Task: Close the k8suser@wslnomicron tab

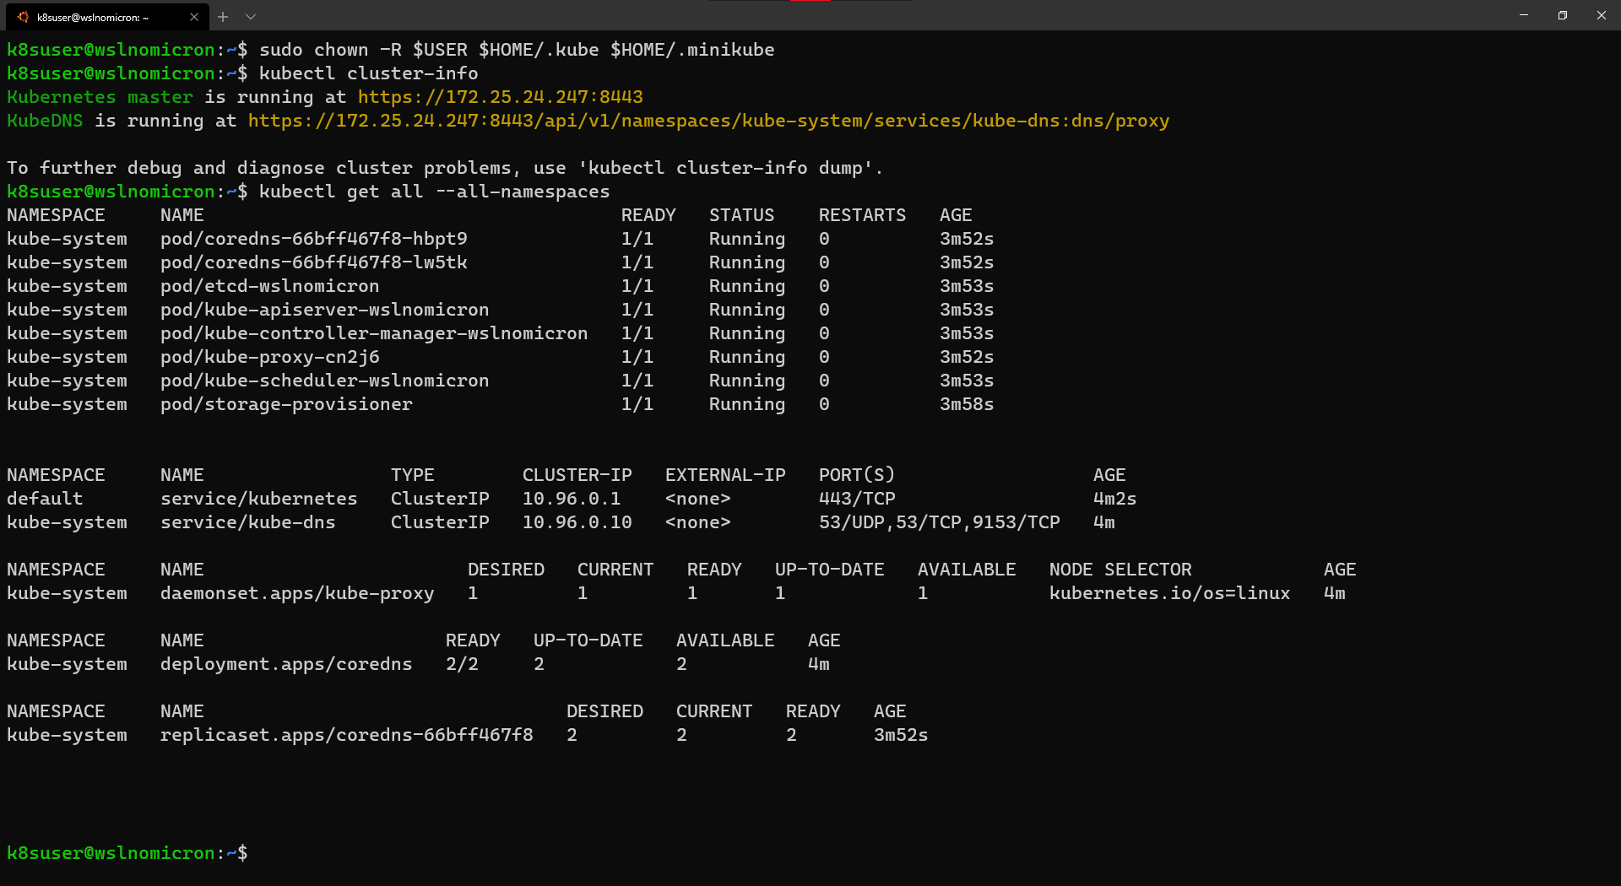Action: pos(194,17)
